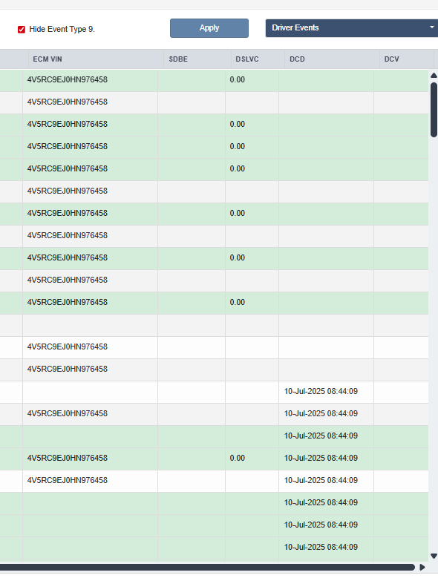Click Hide Event Type 9 label text
Screen dimensions: 438x578
click(62, 30)
